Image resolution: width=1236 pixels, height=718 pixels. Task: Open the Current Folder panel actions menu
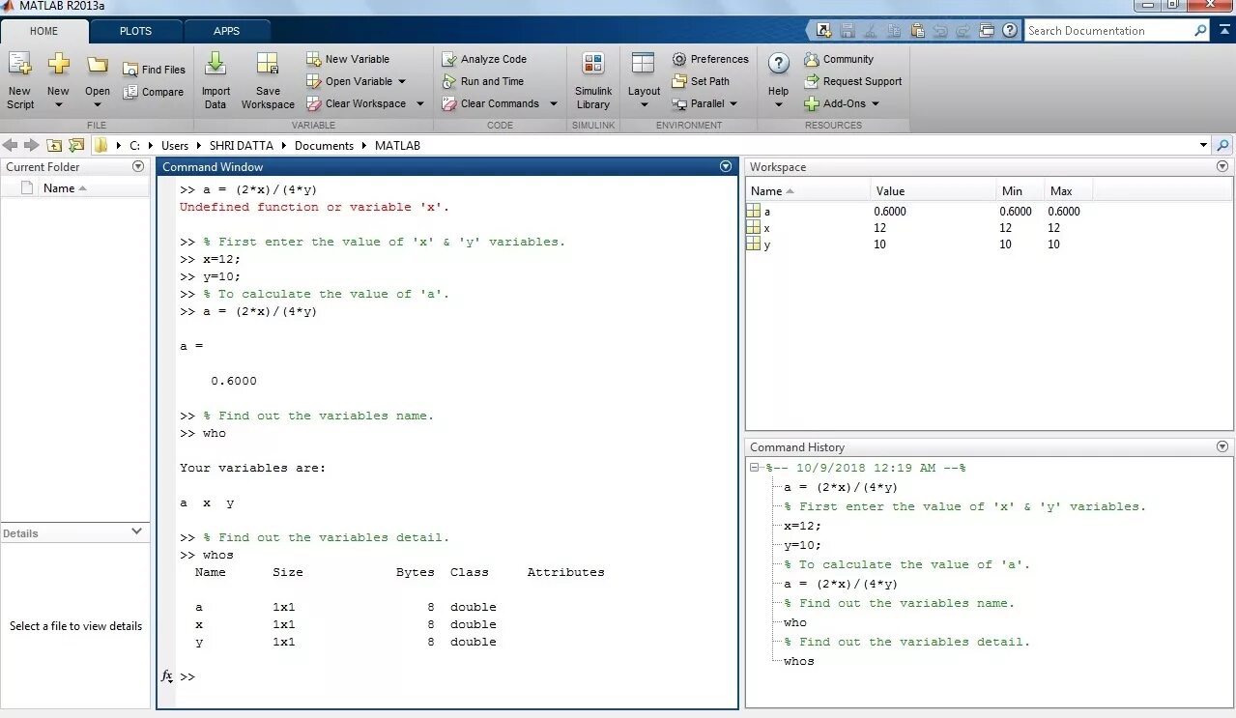coord(137,166)
